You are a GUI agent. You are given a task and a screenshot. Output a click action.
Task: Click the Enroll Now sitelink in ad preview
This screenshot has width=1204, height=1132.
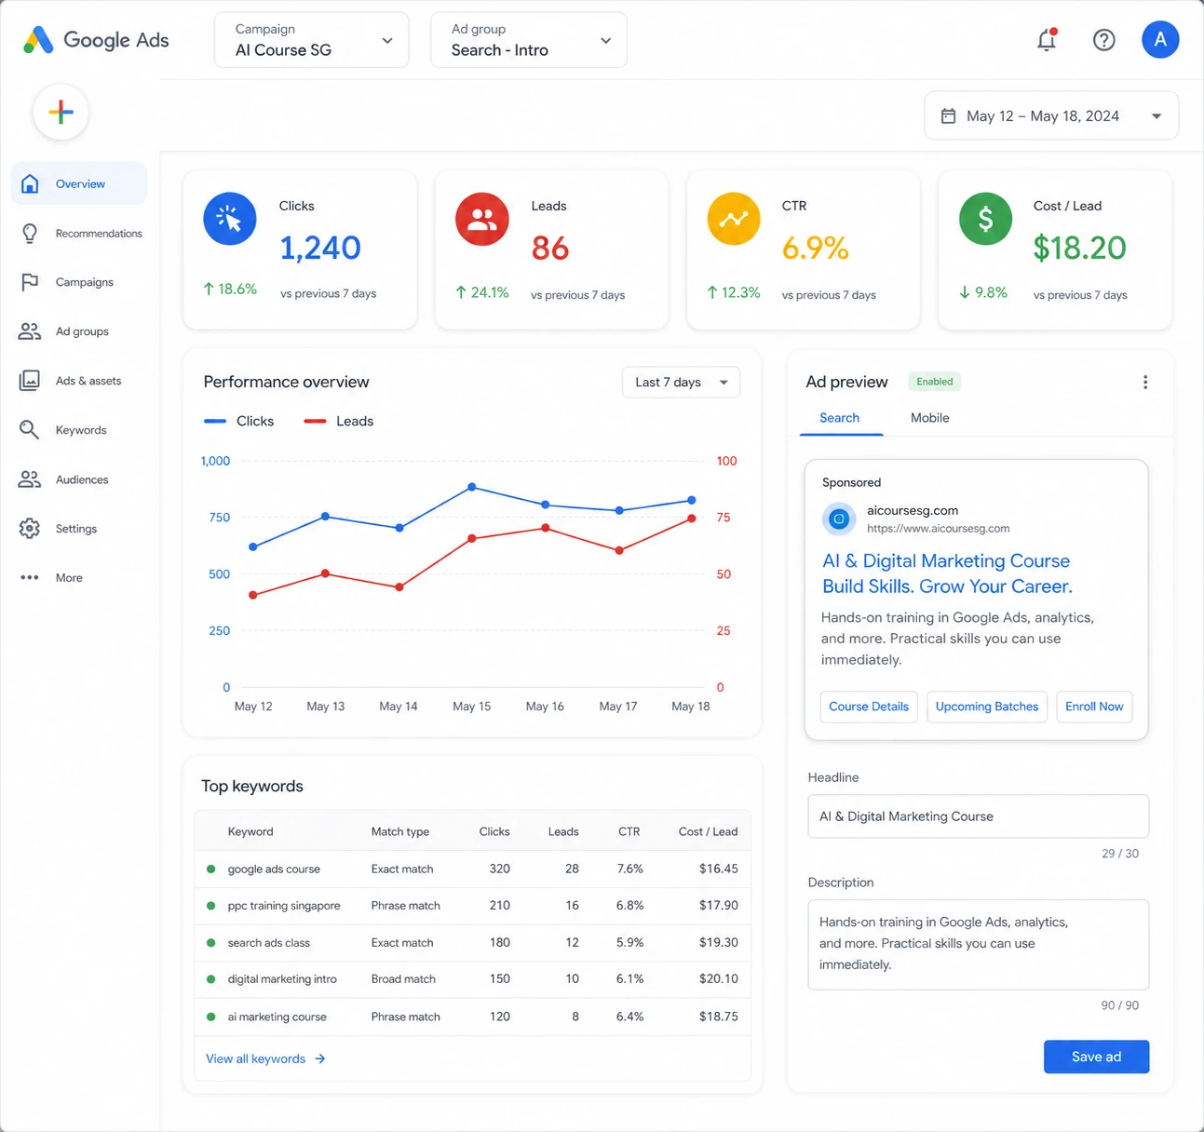[x=1094, y=707]
